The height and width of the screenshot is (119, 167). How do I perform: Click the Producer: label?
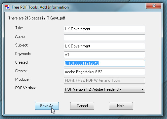[23, 79]
